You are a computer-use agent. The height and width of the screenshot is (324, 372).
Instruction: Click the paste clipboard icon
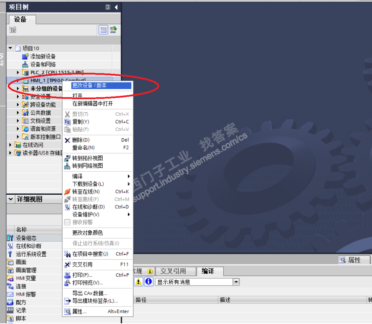click(x=67, y=130)
